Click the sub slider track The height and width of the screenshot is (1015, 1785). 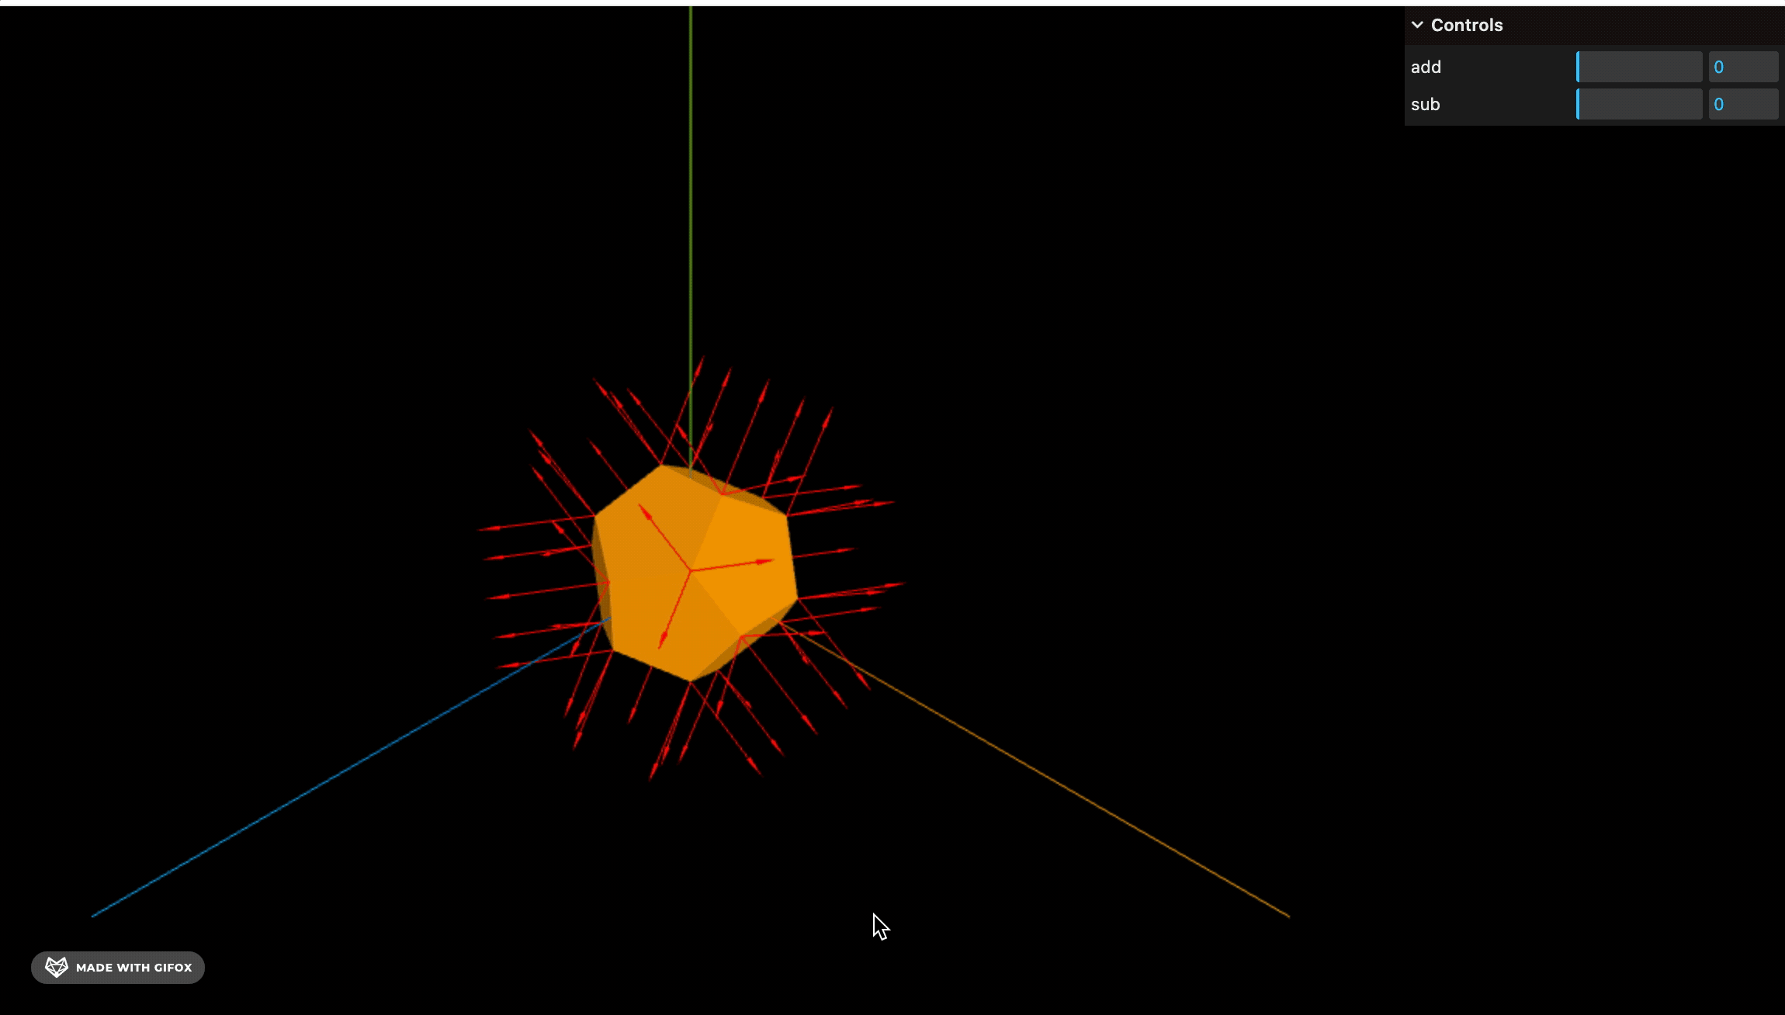1639,104
